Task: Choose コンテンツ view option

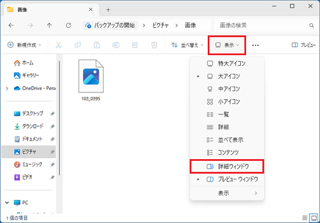Action: pos(227,153)
